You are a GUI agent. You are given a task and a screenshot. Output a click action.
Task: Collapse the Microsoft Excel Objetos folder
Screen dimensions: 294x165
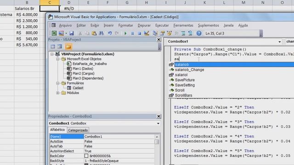click(58, 59)
